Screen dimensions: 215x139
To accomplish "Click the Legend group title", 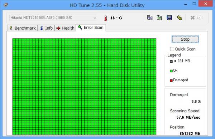I will coord(174,55).
